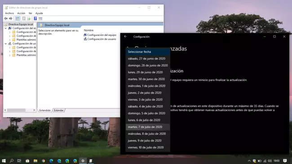Click the taskbar clock showing 18:03
Image resolution: width=292 pixels, height=164 pixels.
pos(277,161)
